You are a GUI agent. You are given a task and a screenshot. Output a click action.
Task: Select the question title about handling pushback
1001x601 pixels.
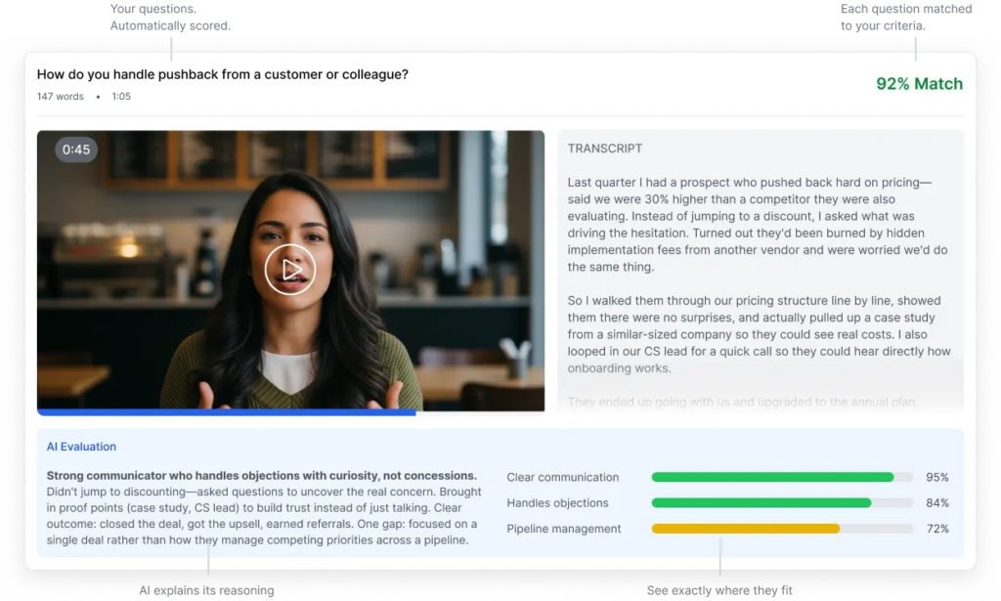click(223, 74)
